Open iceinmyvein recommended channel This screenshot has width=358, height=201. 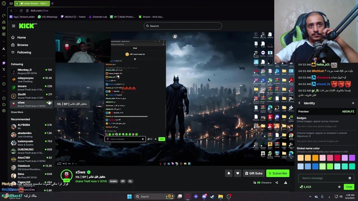[31, 143]
